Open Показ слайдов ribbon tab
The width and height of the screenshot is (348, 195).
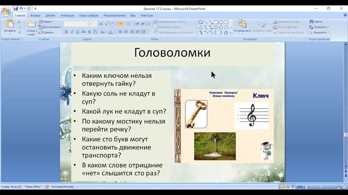[89, 16]
